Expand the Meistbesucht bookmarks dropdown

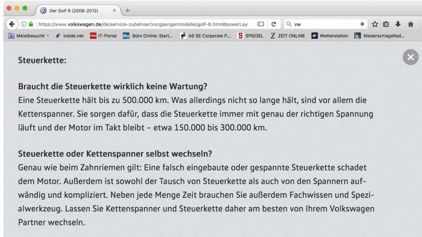pos(48,36)
